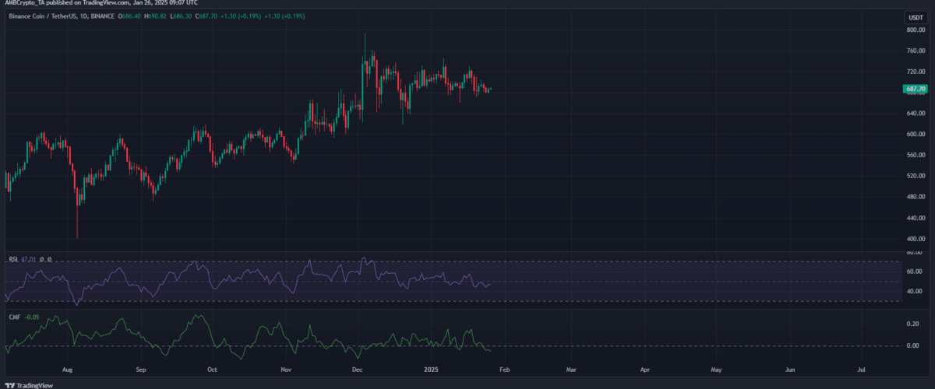Image resolution: width=935 pixels, height=389 pixels.
Task: Click the Jul label on time axis
Action: 862,372
